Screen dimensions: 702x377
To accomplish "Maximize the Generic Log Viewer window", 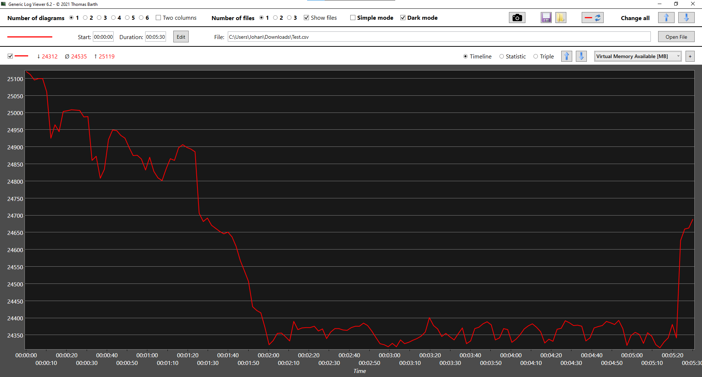I will coord(676,4).
